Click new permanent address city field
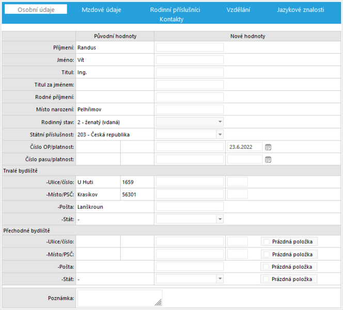 click(190, 194)
